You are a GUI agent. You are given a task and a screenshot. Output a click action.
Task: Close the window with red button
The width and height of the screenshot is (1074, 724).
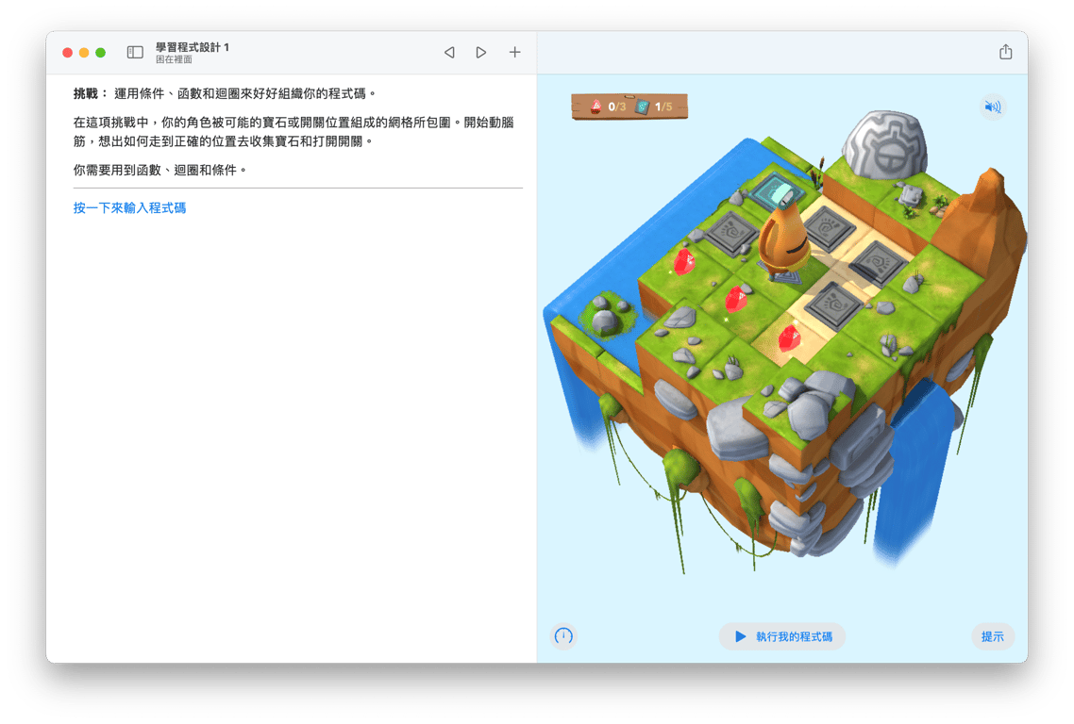(x=67, y=53)
